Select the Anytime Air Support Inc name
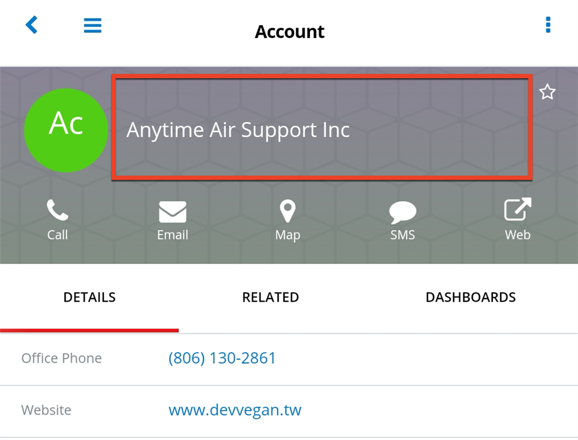The height and width of the screenshot is (440, 578). point(238,130)
